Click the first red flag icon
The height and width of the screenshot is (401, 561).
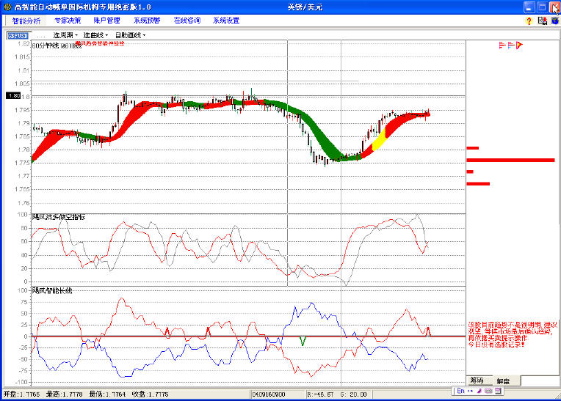503,45
